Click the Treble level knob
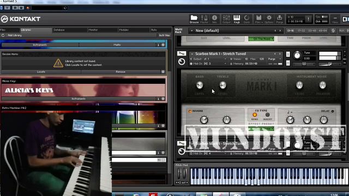The height and width of the screenshot is (196, 349). (223, 85)
